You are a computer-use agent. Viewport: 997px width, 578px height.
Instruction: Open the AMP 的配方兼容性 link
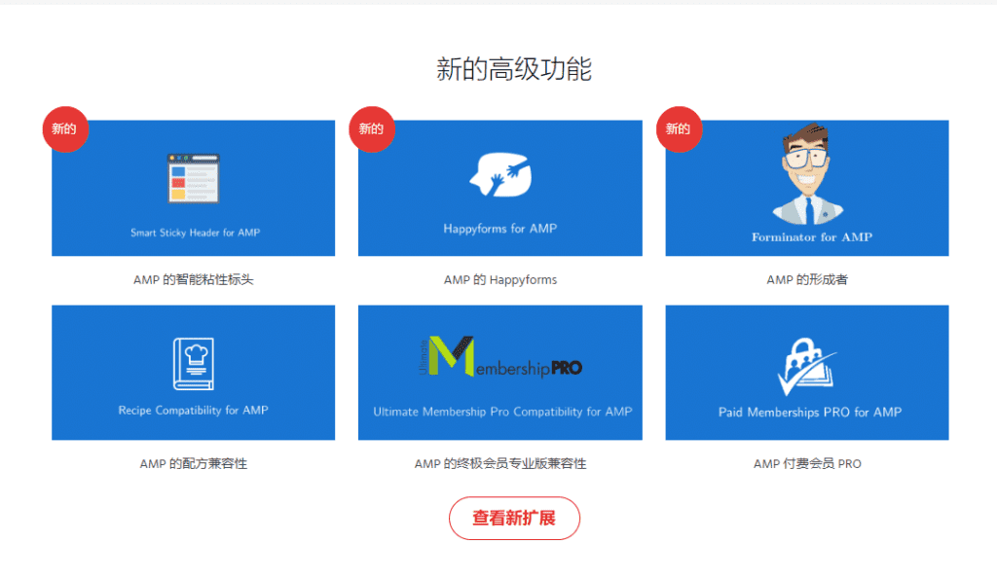(194, 464)
